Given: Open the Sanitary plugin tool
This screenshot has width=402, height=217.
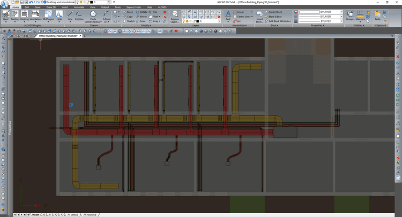Looking at the screenshot, I should point(15,15).
